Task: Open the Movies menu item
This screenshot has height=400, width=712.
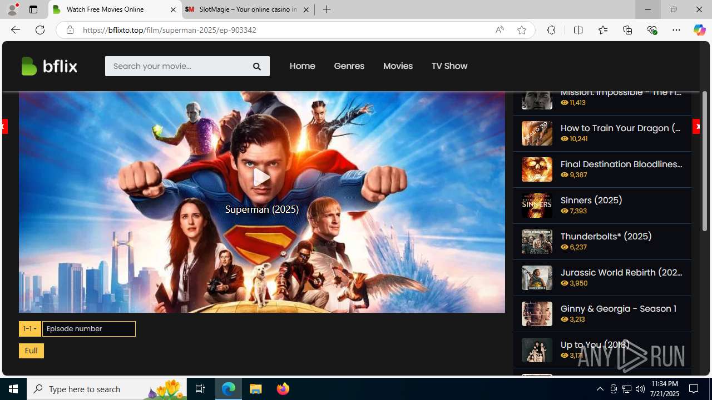Action: click(x=398, y=66)
